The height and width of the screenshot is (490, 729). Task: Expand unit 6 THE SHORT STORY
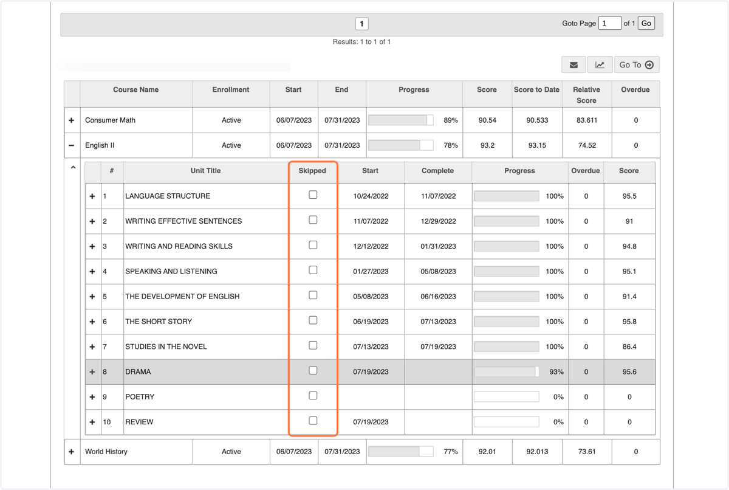coord(92,322)
